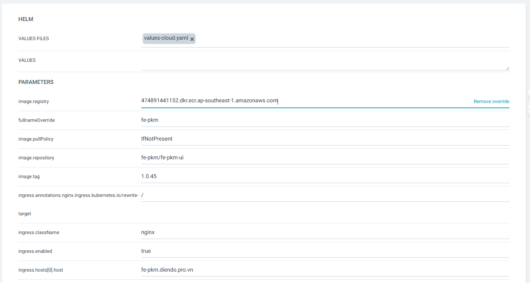
Task: Click the image.registry parameter label
Action: [33, 102]
